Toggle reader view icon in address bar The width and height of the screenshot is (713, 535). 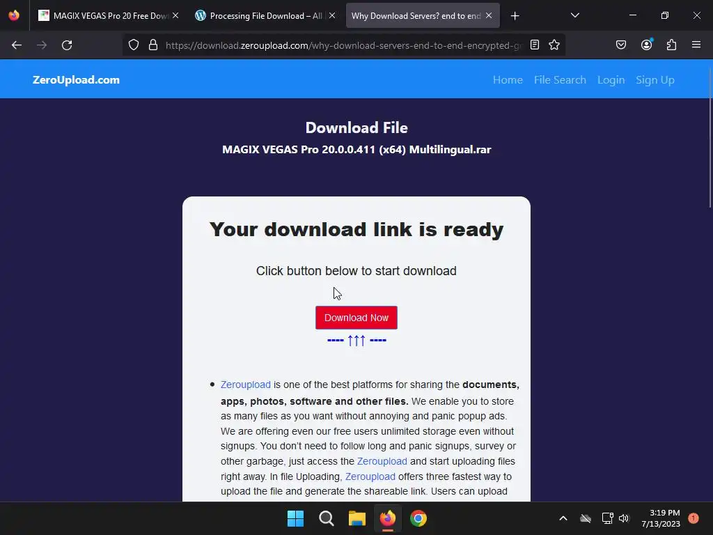click(535, 45)
